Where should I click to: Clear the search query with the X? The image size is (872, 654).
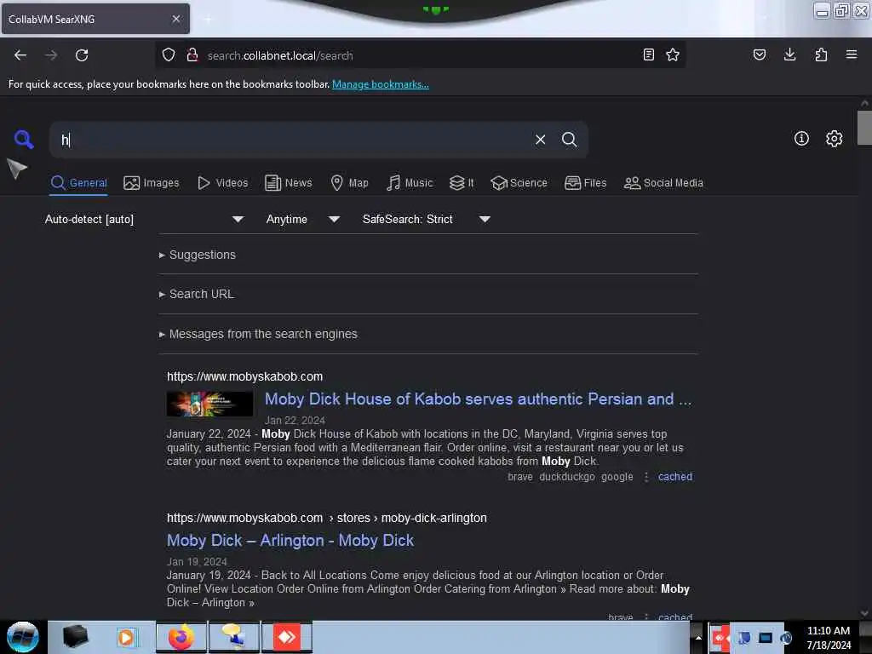coord(540,140)
